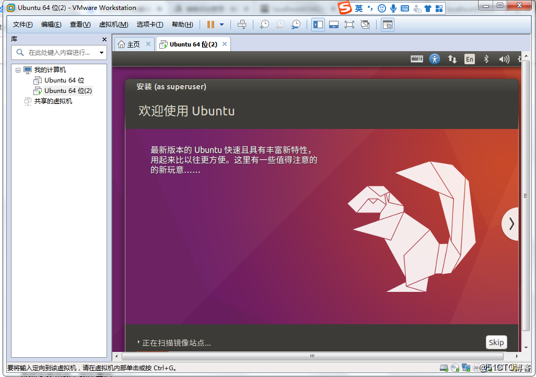Click the Sogou emoji smiley icon

tap(382, 8)
